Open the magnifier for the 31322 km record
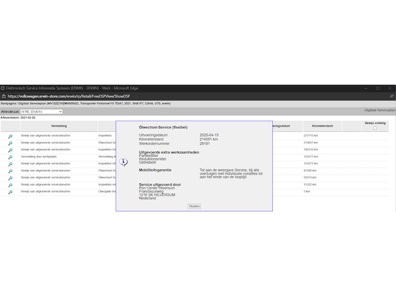 click(x=10, y=185)
